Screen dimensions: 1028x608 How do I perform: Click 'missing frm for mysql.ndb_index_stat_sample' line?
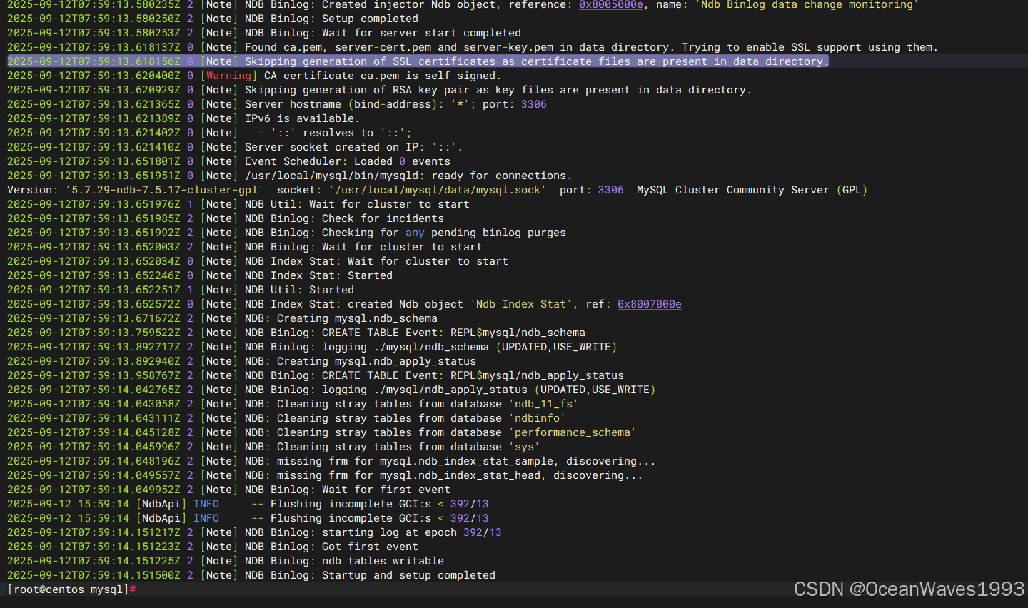[x=331, y=461]
